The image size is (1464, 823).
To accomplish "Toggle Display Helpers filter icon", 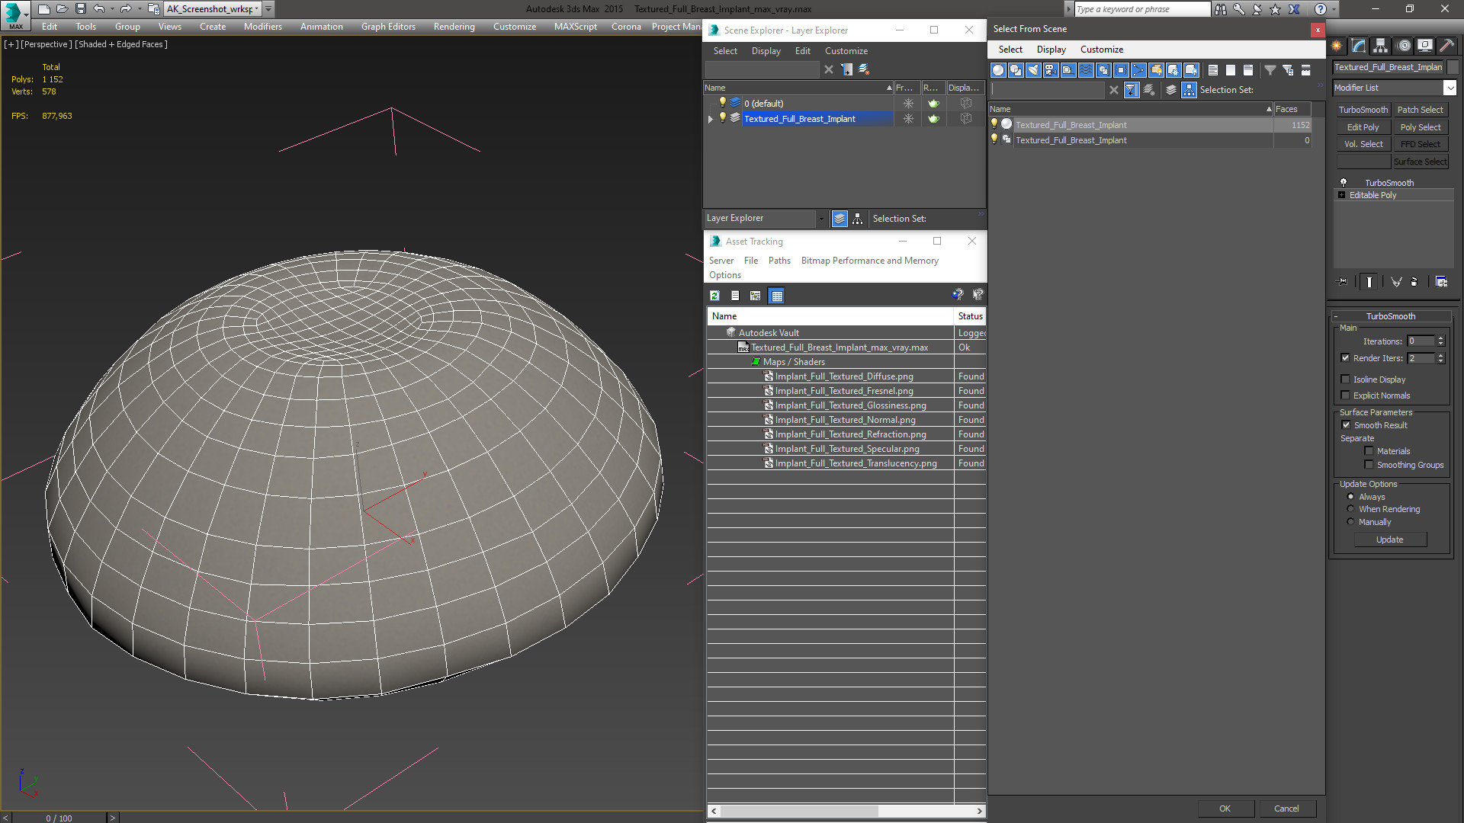I will [1068, 70].
